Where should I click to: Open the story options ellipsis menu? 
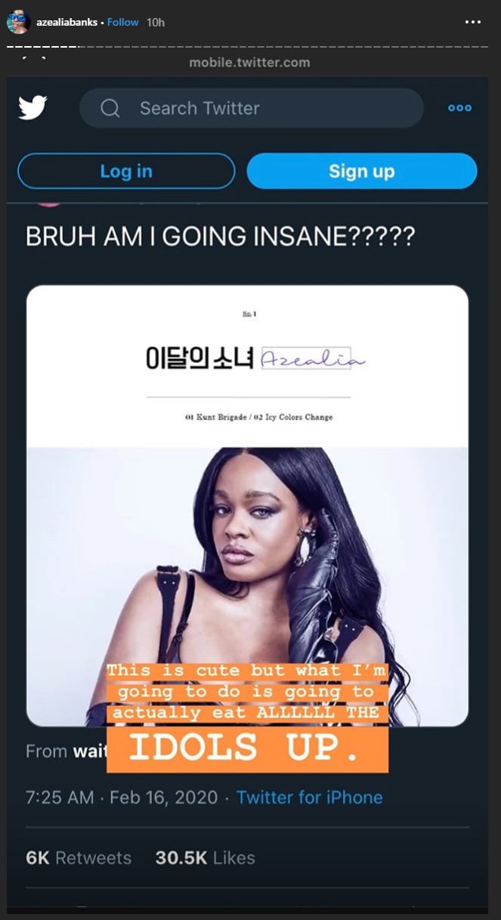click(x=473, y=22)
